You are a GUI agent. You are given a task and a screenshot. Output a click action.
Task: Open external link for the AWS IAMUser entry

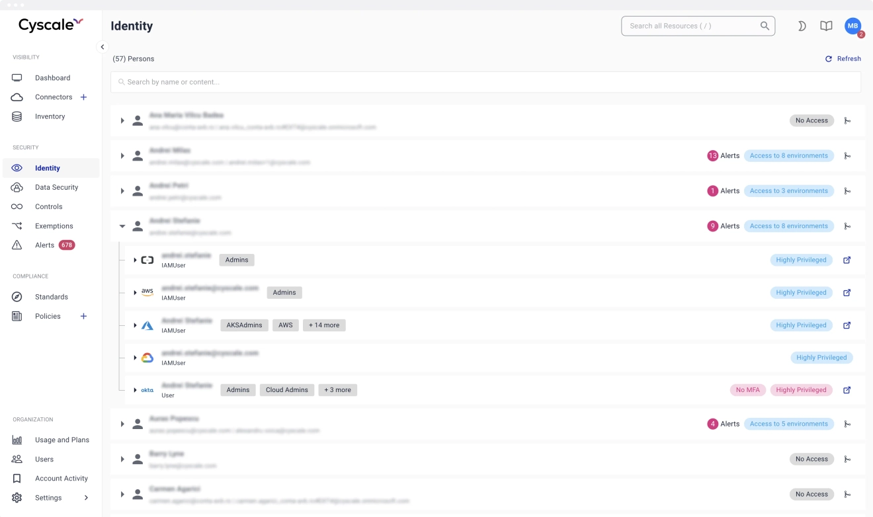[847, 292]
